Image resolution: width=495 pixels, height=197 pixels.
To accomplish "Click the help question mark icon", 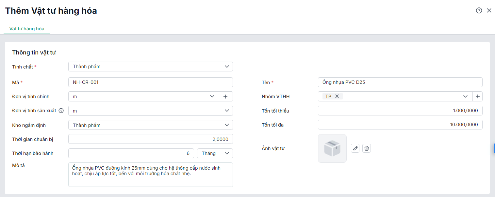I will [x=479, y=10].
